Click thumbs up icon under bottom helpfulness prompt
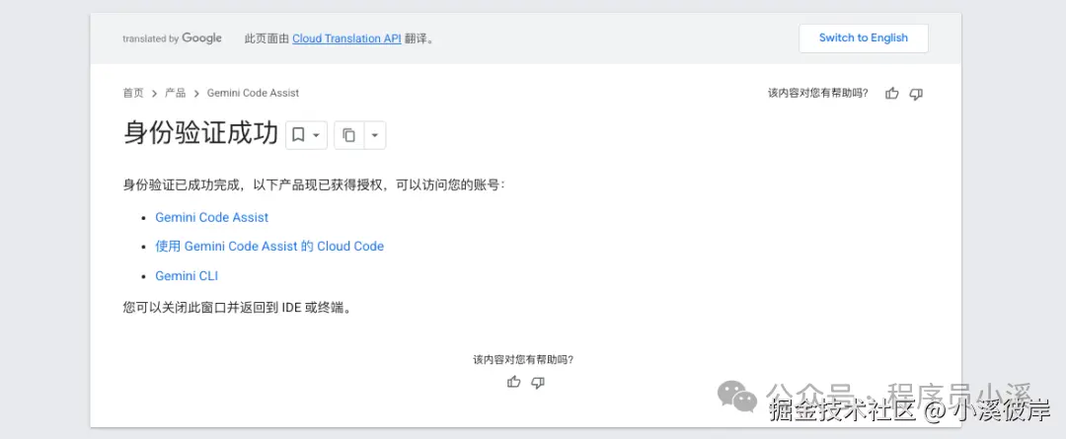The width and height of the screenshot is (1066, 439). click(x=514, y=382)
